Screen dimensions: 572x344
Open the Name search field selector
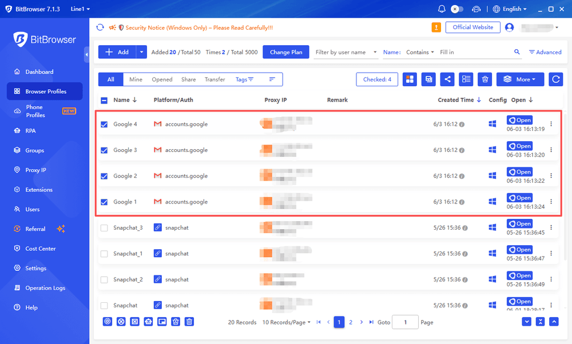click(x=392, y=52)
